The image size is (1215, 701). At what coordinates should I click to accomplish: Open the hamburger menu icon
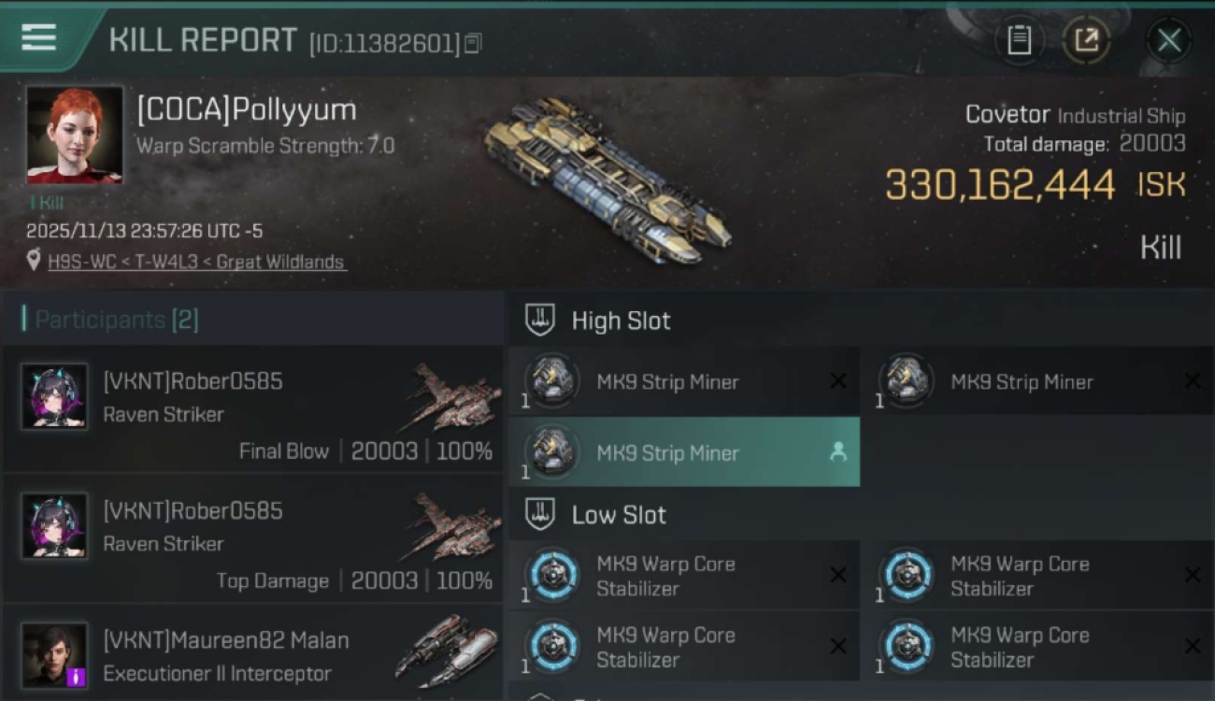[38, 37]
